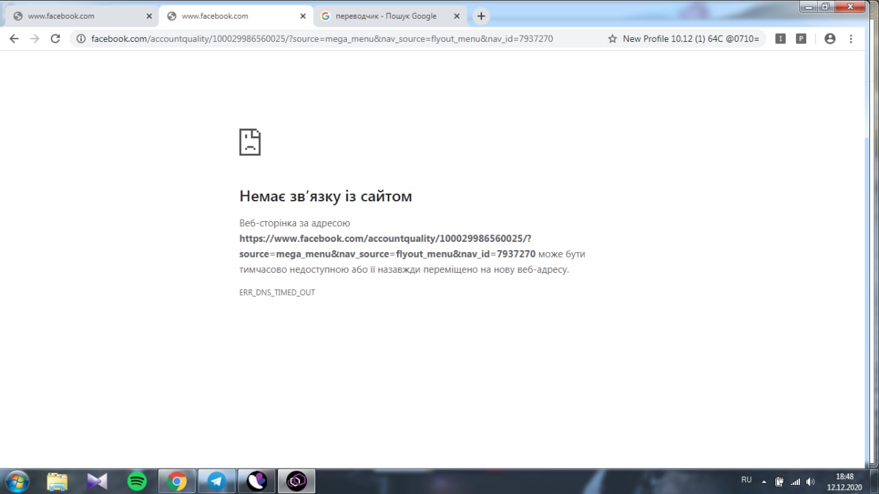Close the 'переводчик - Пошук Google' tab
This screenshot has width=879, height=494.
[x=457, y=16]
